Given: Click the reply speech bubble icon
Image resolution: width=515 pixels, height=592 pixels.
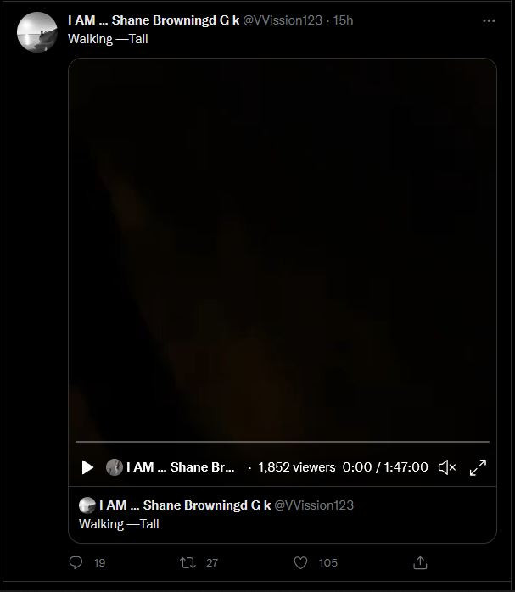Looking at the screenshot, I should [x=76, y=562].
